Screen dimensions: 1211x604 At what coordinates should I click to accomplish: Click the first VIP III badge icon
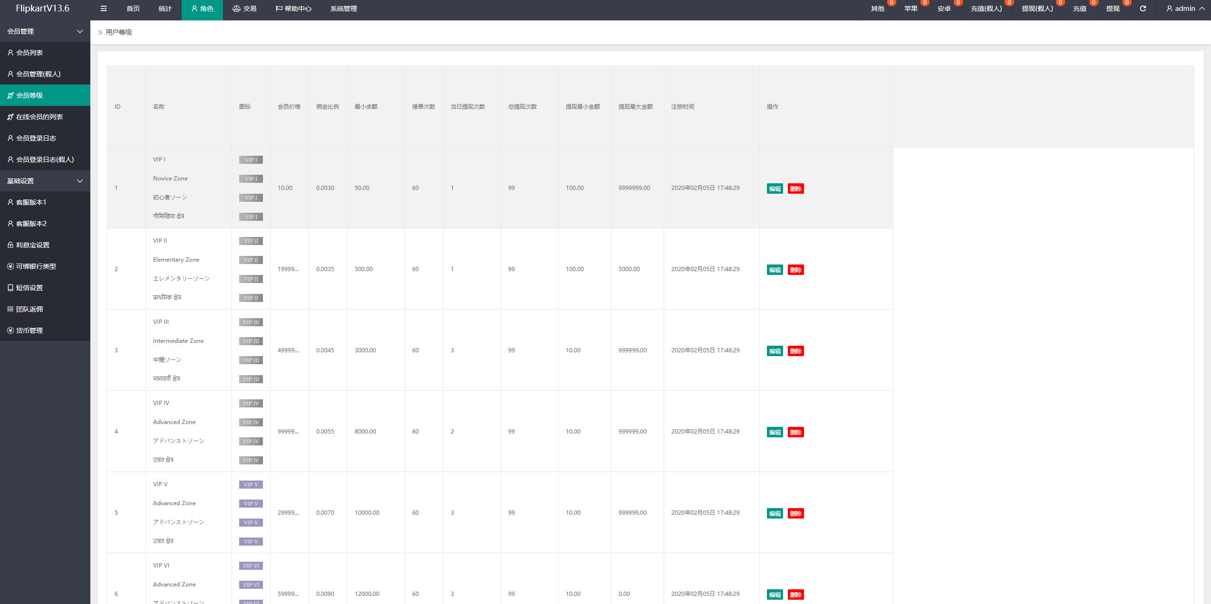[251, 322]
